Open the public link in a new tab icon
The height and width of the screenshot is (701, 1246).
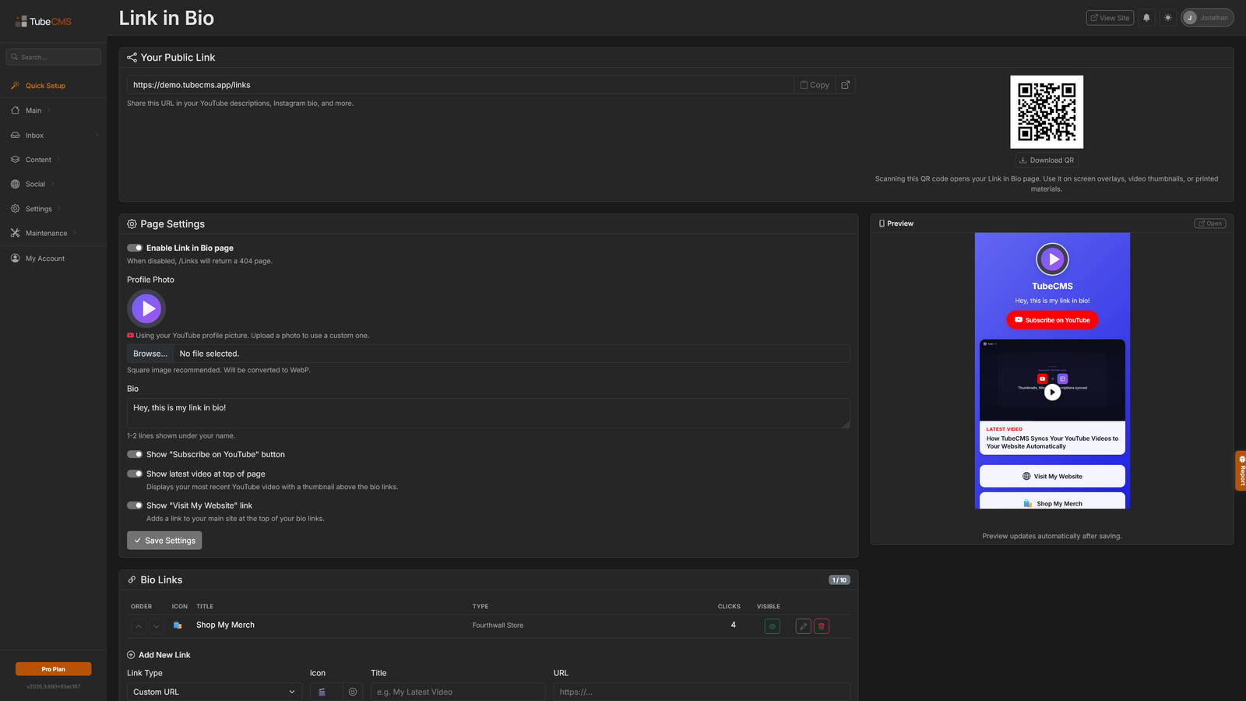846,84
